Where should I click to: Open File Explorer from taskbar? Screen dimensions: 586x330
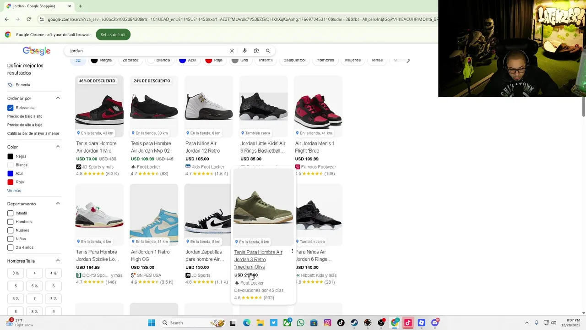pos(260,323)
